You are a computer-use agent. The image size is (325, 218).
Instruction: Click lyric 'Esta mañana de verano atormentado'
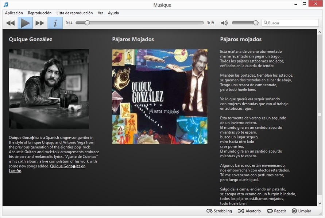251,52
